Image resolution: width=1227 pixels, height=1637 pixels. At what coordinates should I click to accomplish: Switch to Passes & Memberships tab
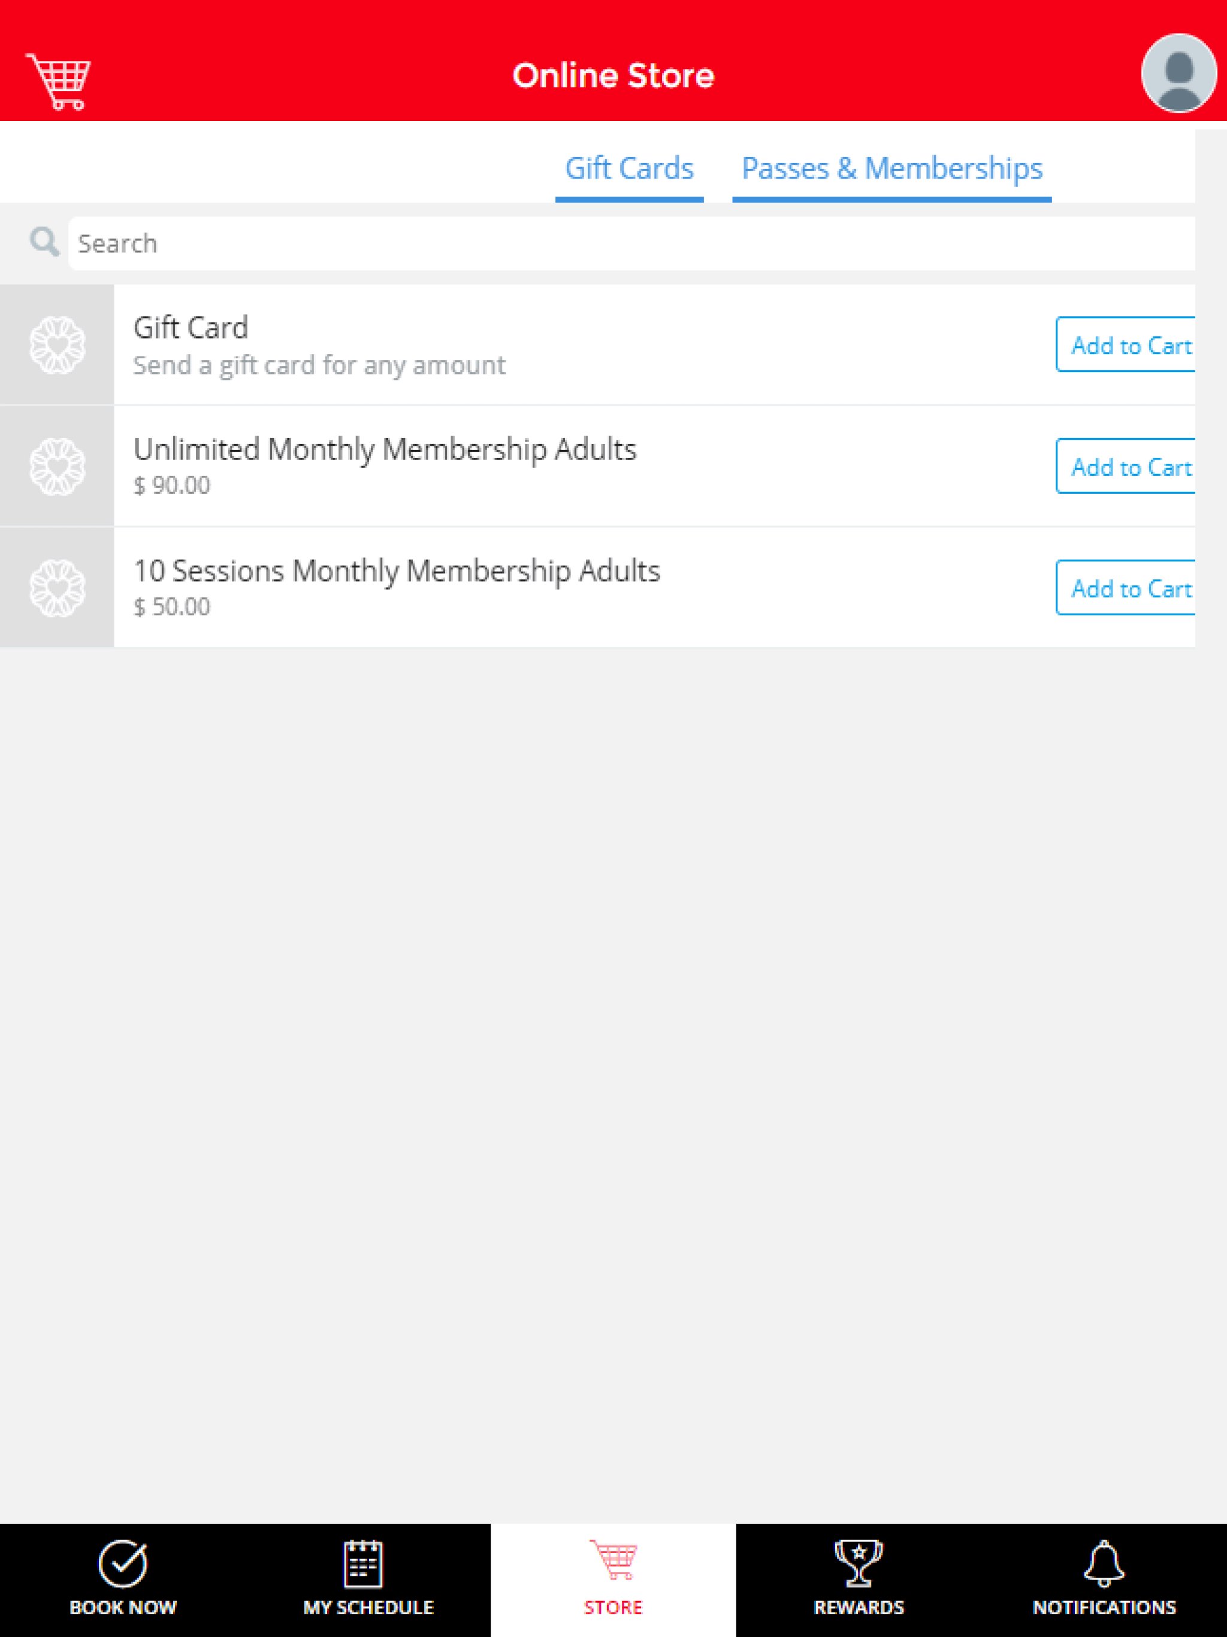pyautogui.click(x=891, y=169)
